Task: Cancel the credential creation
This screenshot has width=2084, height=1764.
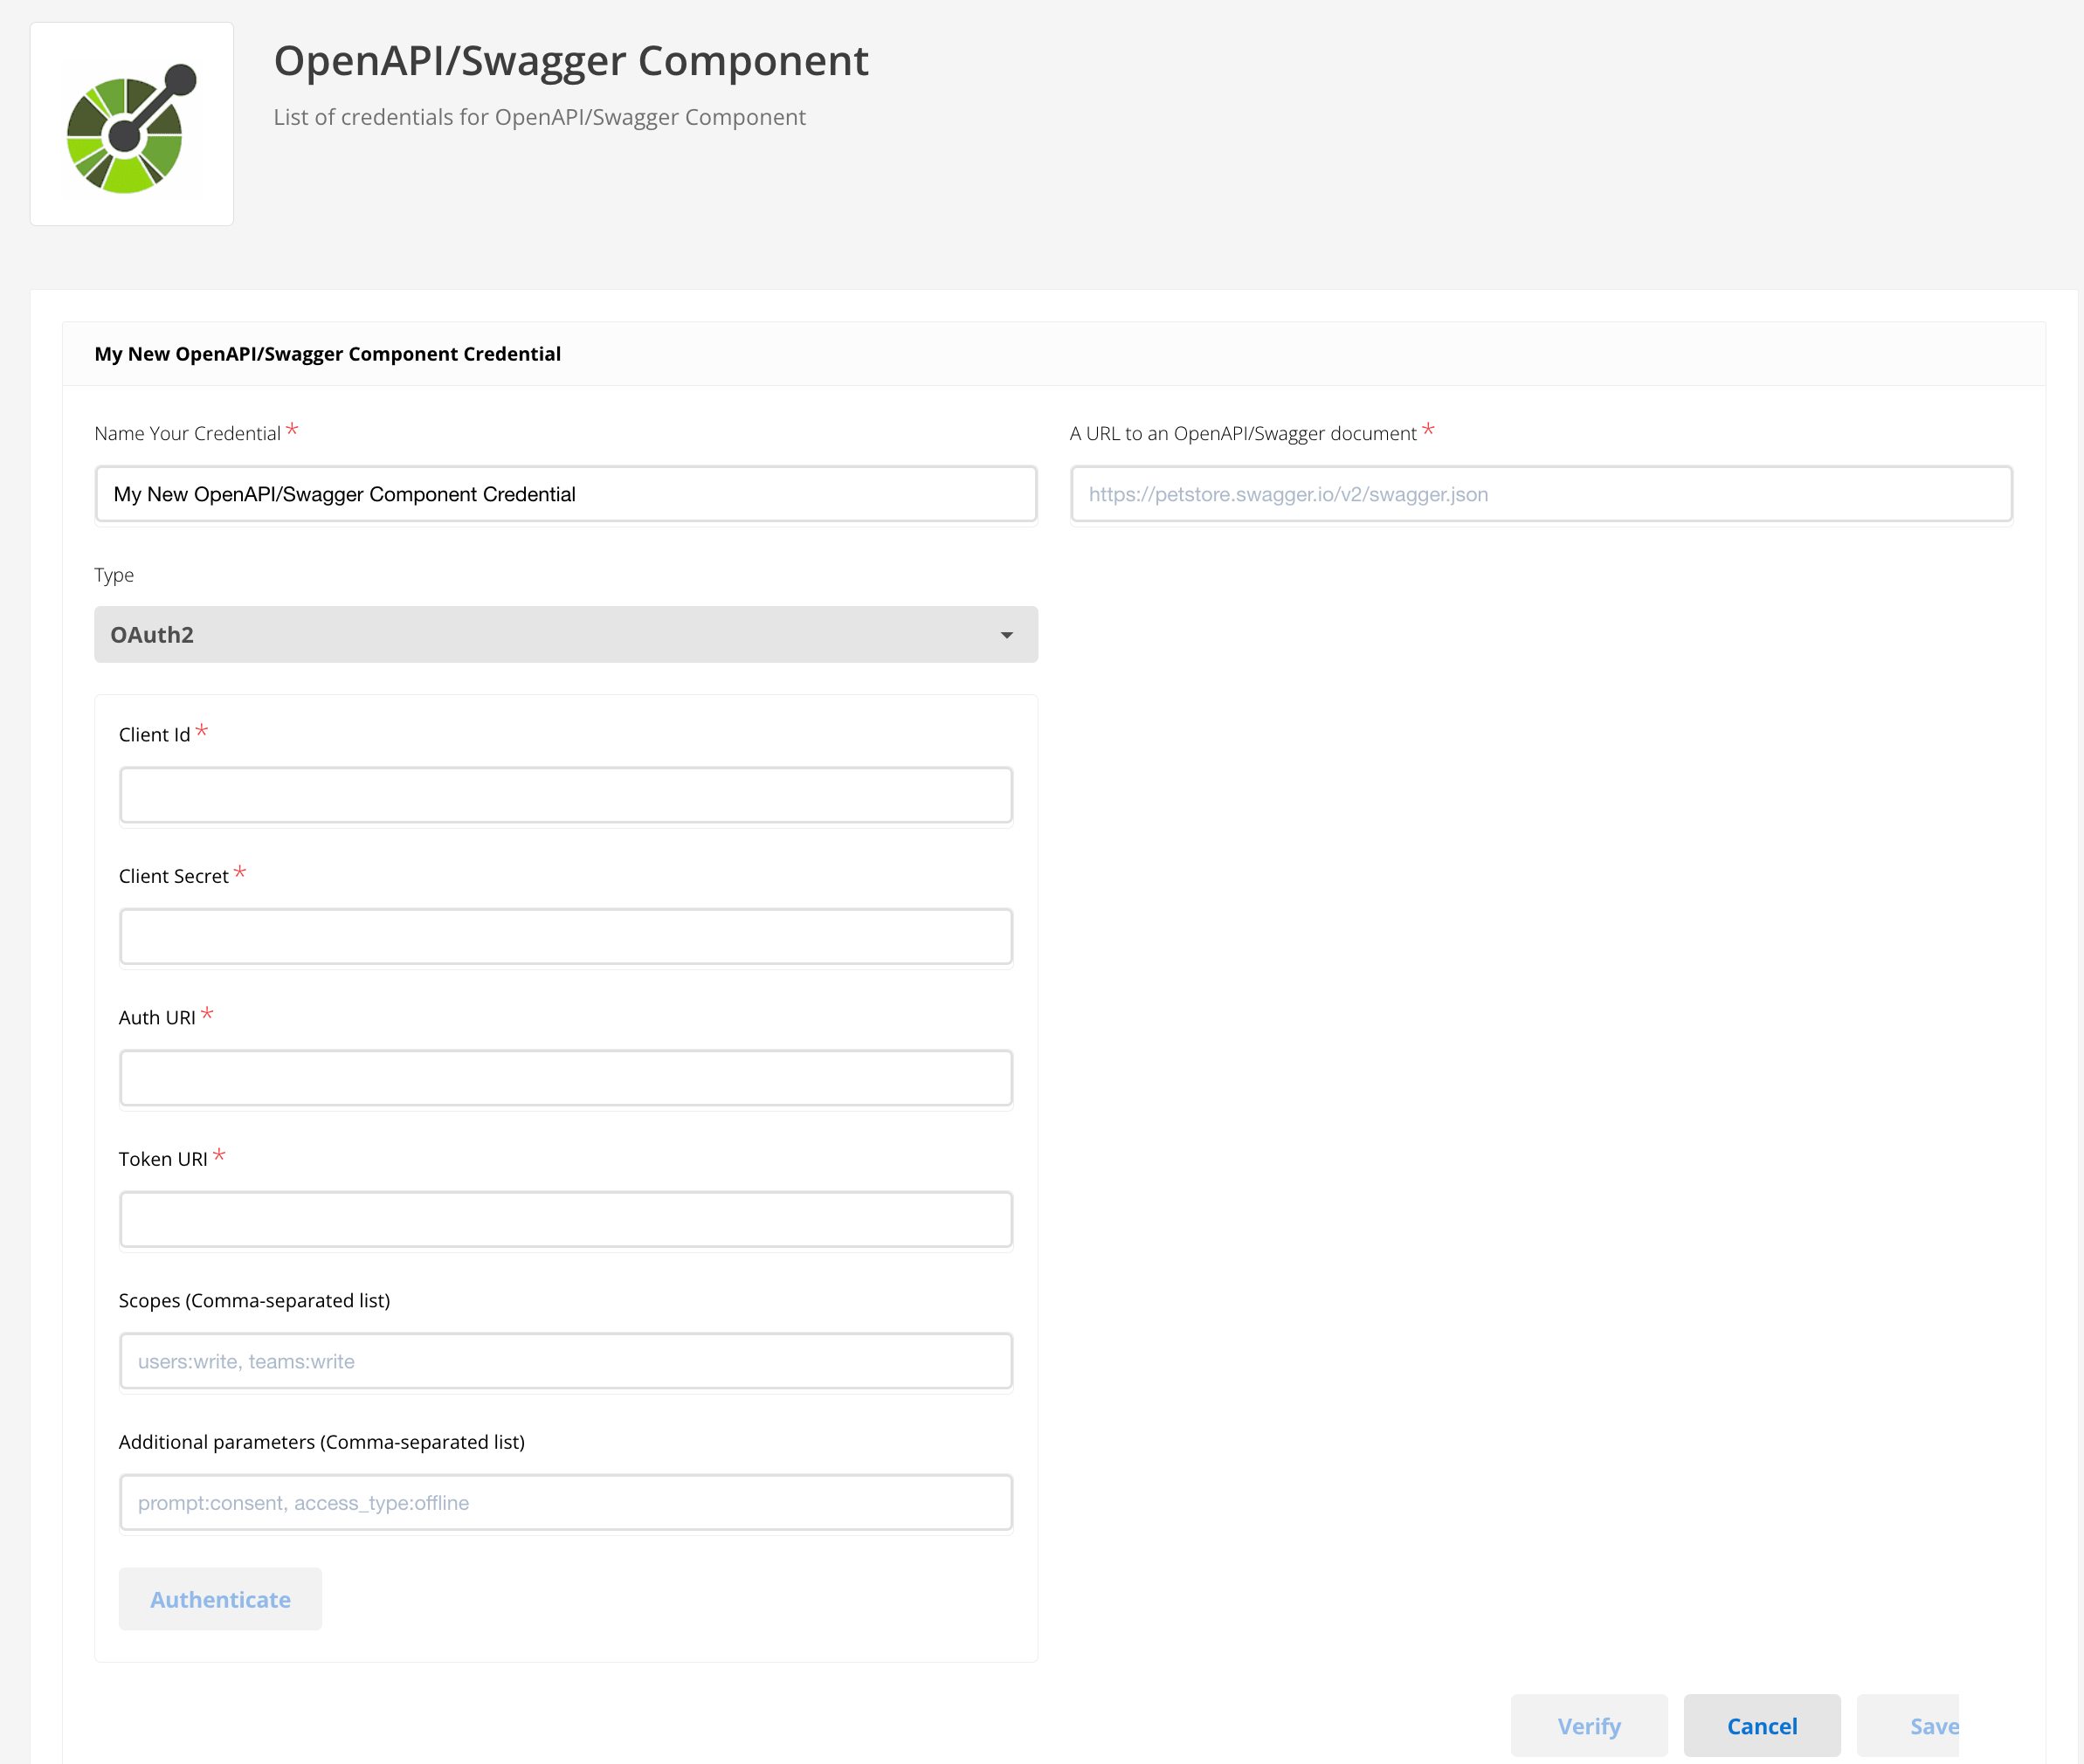Action: pos(1762,1726)
